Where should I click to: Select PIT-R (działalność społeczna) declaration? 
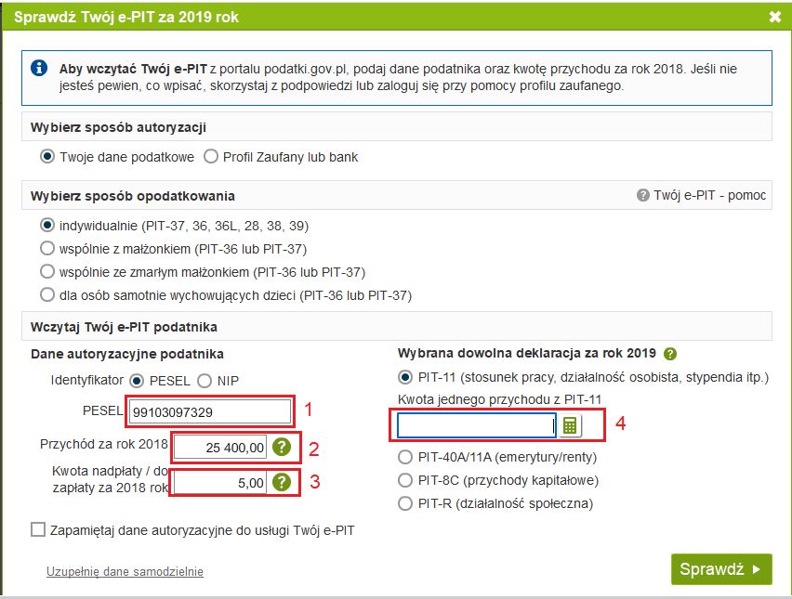point(405,503)
